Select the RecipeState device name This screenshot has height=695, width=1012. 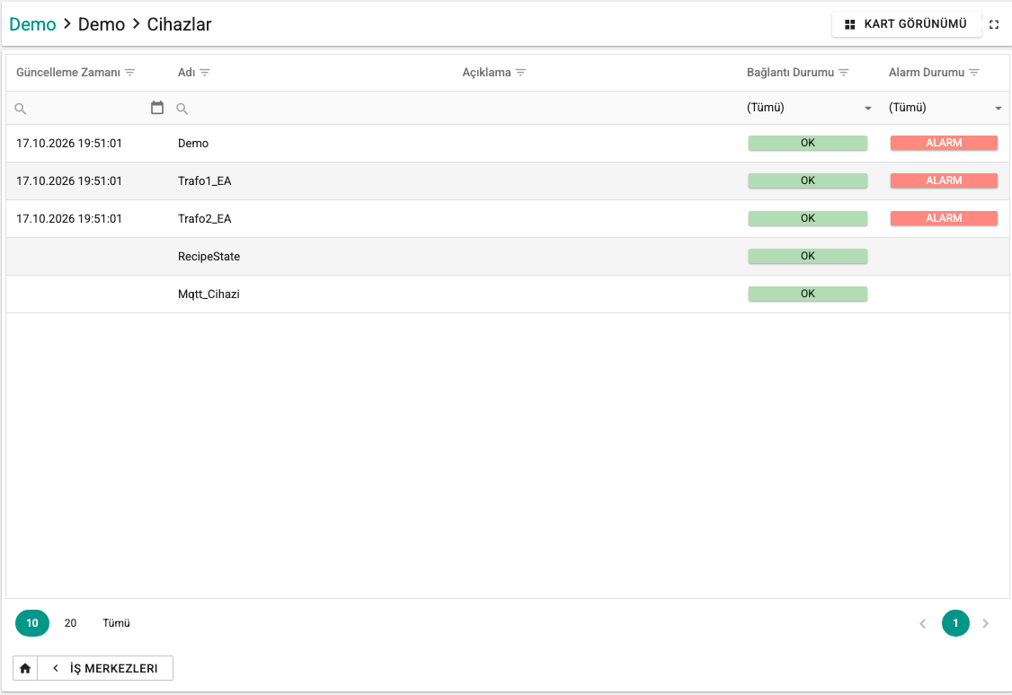tap(209, 257)
